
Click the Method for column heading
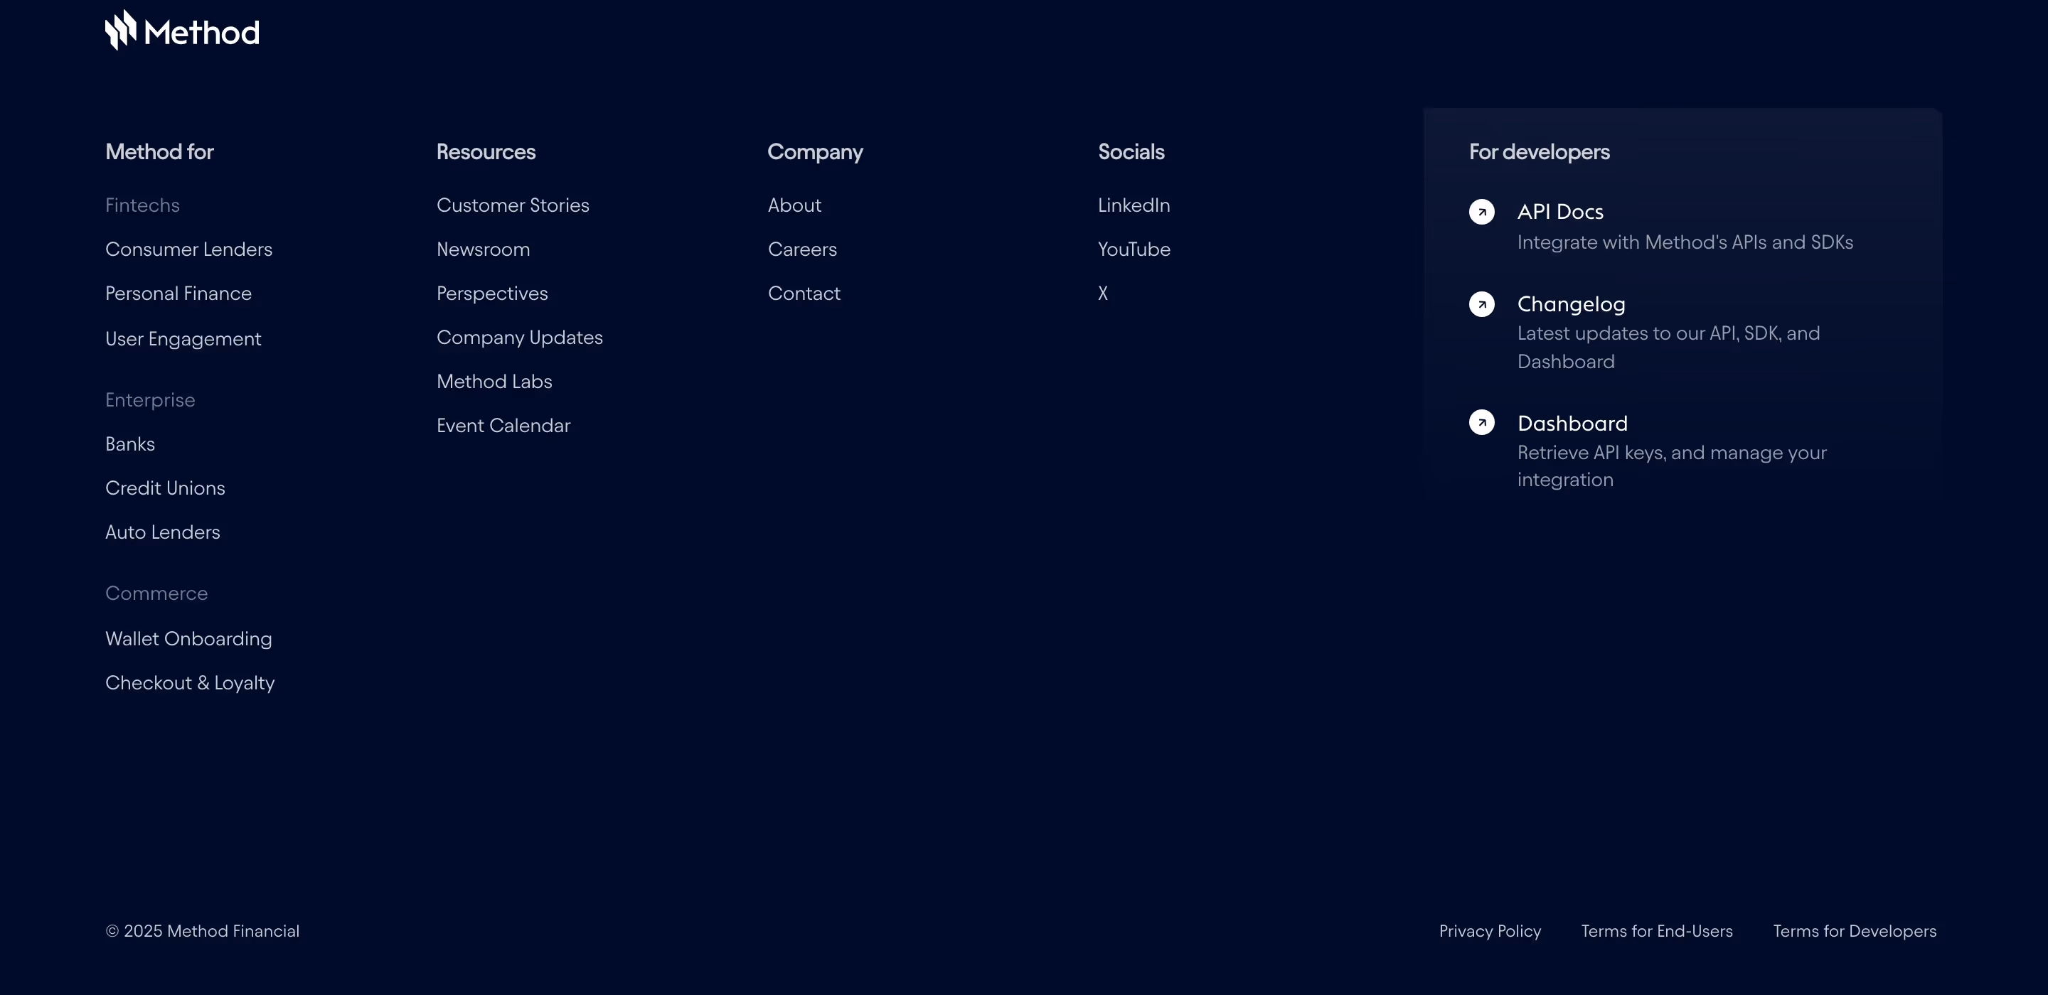tap(159, 152)
